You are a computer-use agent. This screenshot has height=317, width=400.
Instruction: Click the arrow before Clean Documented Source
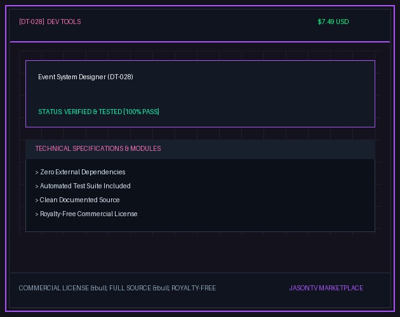[37, 200]
